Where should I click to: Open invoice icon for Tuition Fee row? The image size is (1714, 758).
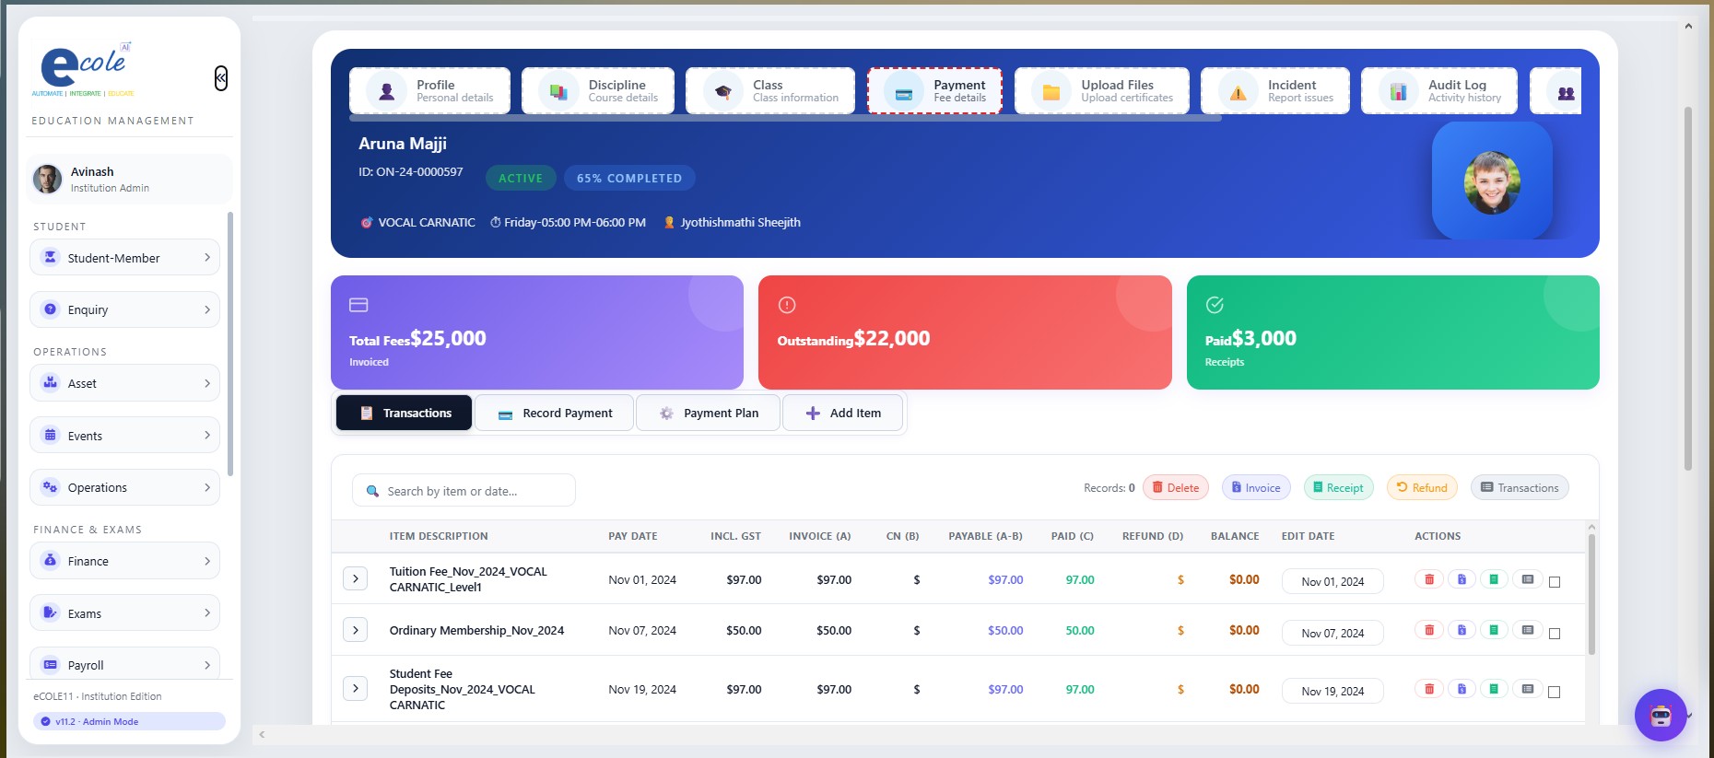pyautogui.click(x=1462, y=579)
